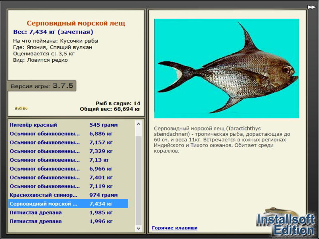Screen dimensions: 319x239
Task: Select the Осьминог row weighing 6,966 кг
Action: point(68,168)
